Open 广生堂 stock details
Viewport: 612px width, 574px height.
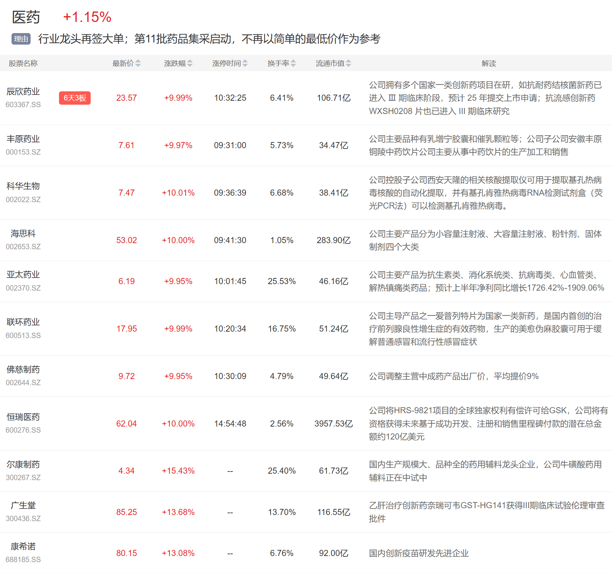coord(23,506)
